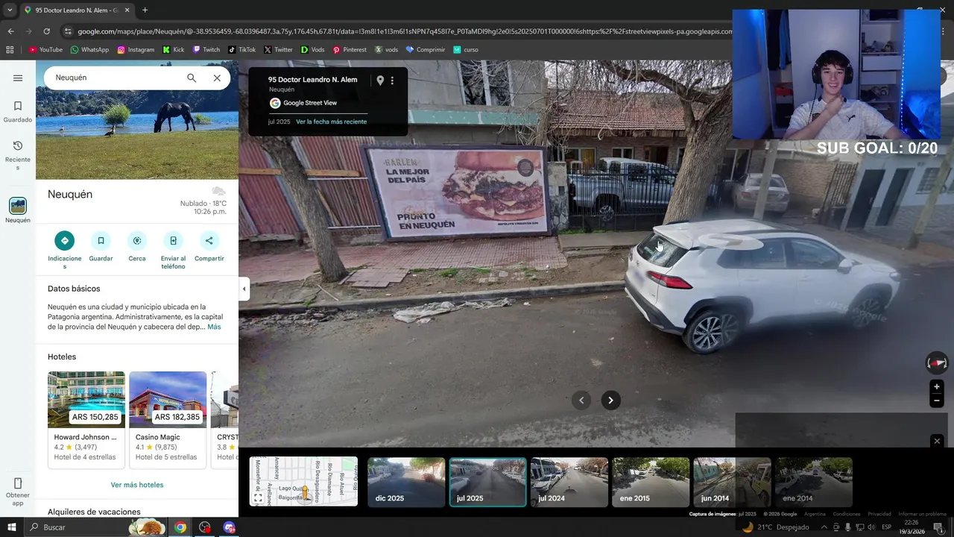Select the dic 2025 imagery thumbnail
This screenshot has height=537, width=954.
[x=406, y=482]
